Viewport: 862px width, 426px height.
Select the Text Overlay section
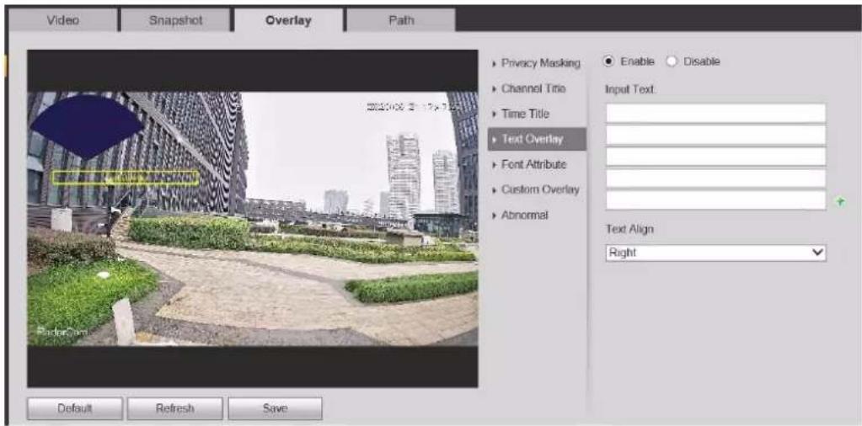click(x=537, y=139)
